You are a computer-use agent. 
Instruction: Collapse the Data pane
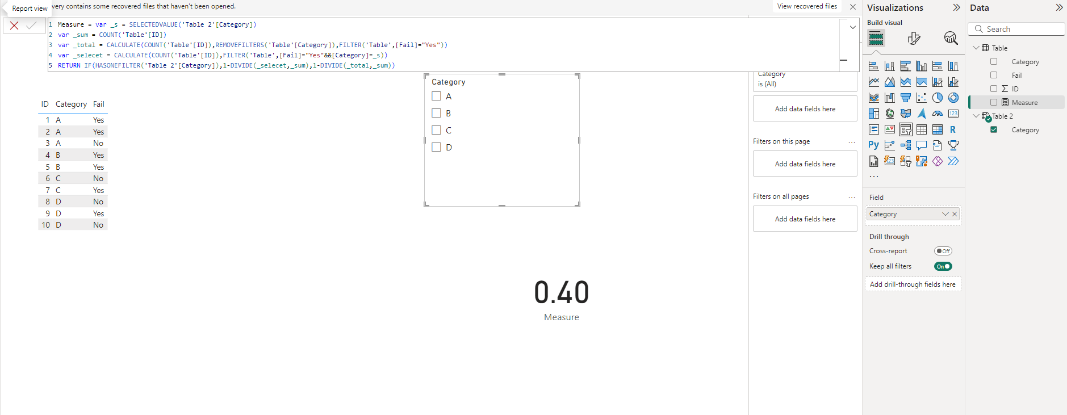1059,8
